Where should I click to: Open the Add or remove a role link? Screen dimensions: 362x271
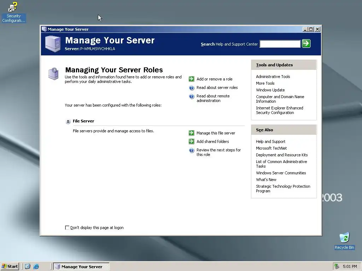pos(215,79)
